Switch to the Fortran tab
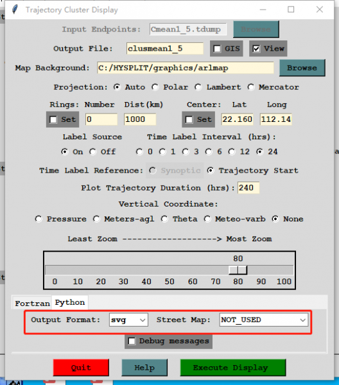 point(32,304)
